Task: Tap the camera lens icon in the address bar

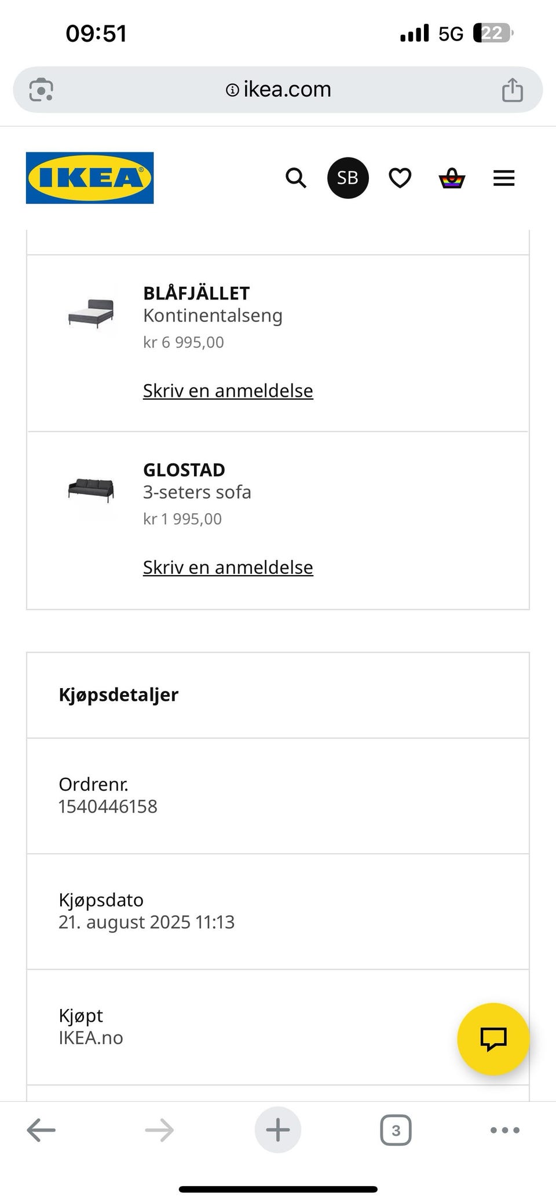Action: pyautogui.click(x=42, y=89)
